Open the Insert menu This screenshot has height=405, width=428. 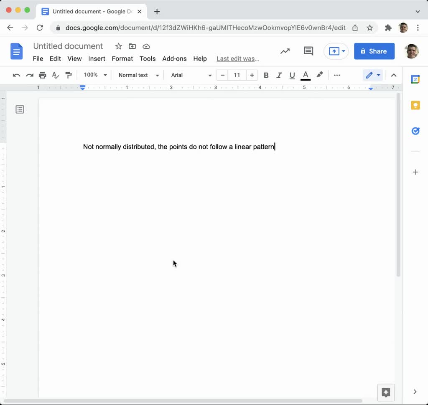click(x=97, y=58)
